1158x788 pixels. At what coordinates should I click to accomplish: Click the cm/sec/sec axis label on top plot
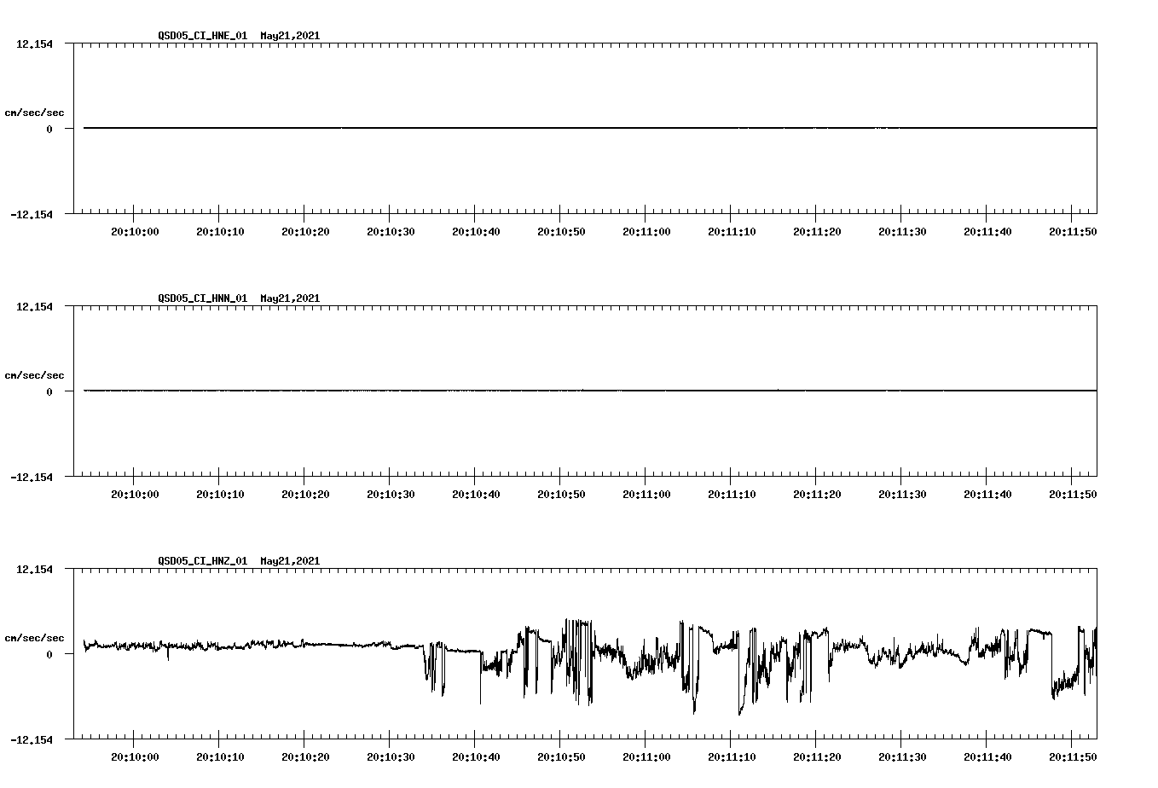pyautogui.click(x=33, y=113)
